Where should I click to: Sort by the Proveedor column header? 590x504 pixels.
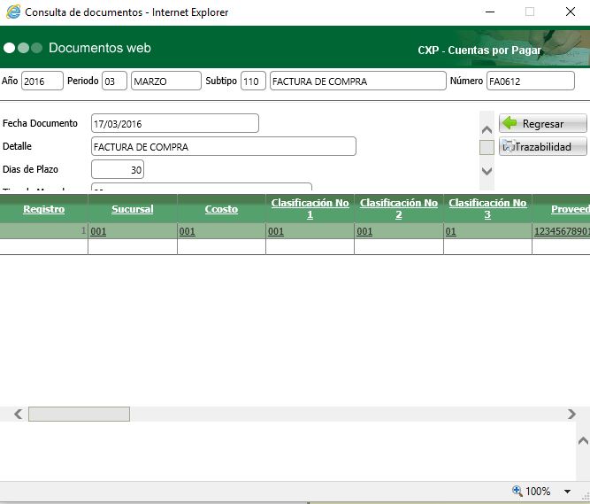(x=571, y=209)
